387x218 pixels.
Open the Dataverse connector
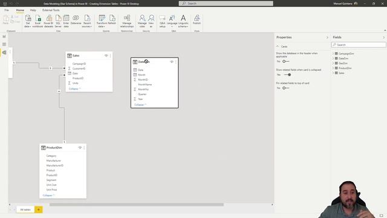pos(76,20)
